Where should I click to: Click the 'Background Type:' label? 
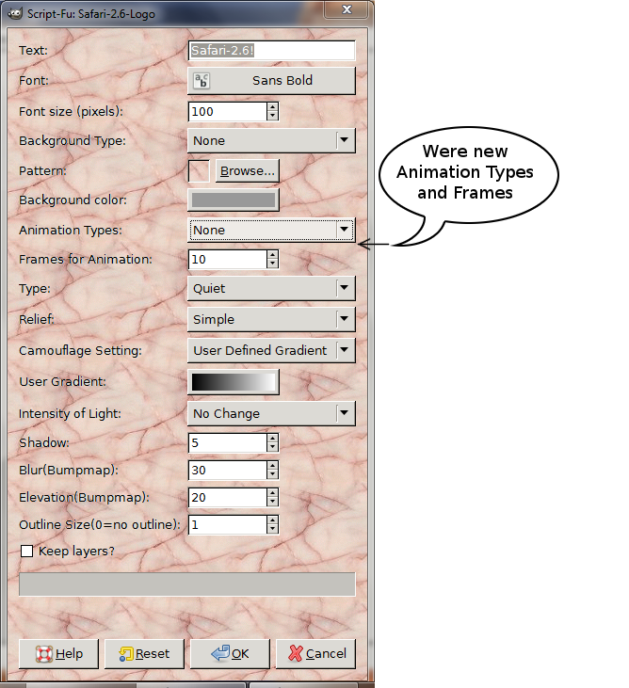pyautogui.click(x=73, y=140)
